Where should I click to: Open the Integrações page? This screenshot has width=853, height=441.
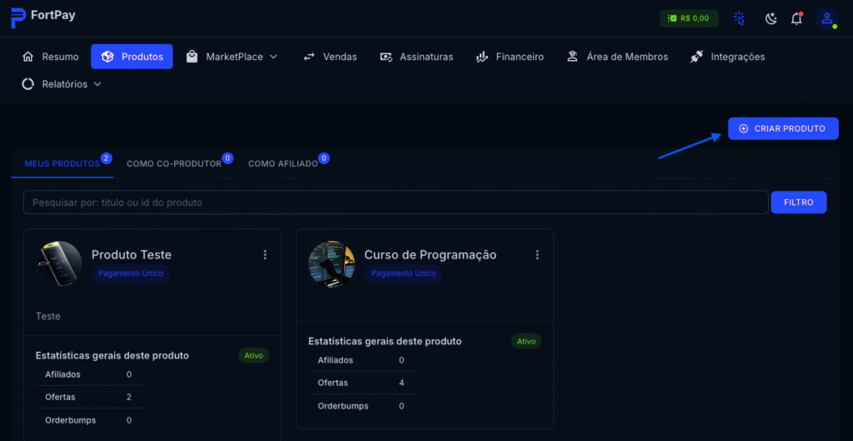[x=727, y=57]
